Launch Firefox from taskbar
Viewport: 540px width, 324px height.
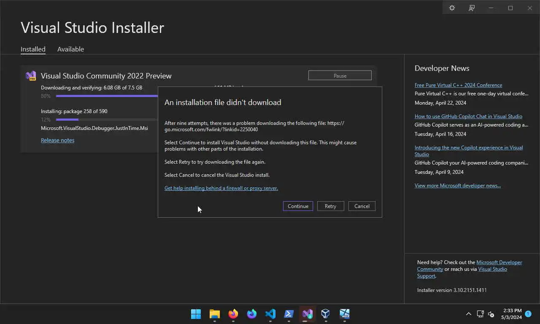(x=233, y=314)
